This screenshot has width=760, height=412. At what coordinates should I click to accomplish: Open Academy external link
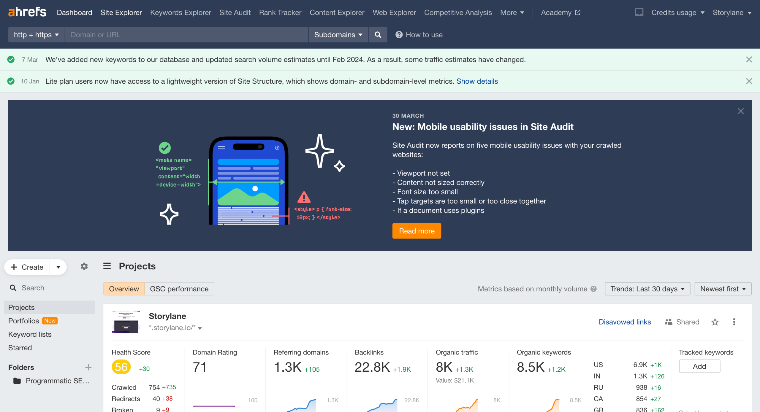coord(560,12)
